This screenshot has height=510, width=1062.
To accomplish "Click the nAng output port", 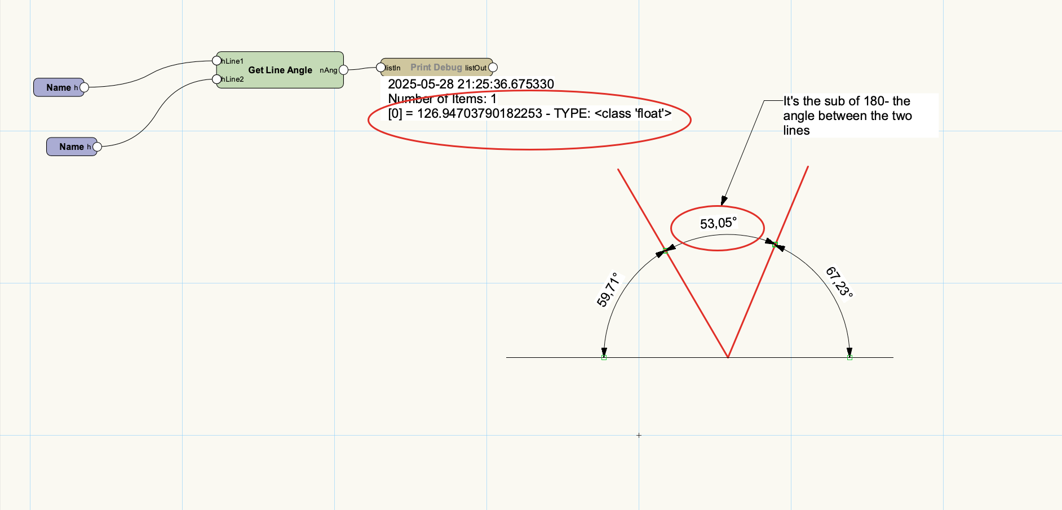I will coord(344,70).
